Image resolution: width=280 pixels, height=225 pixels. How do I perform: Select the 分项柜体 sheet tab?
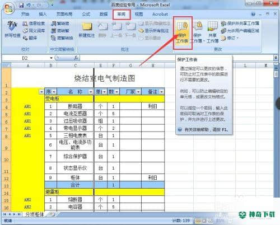point(34,214)
